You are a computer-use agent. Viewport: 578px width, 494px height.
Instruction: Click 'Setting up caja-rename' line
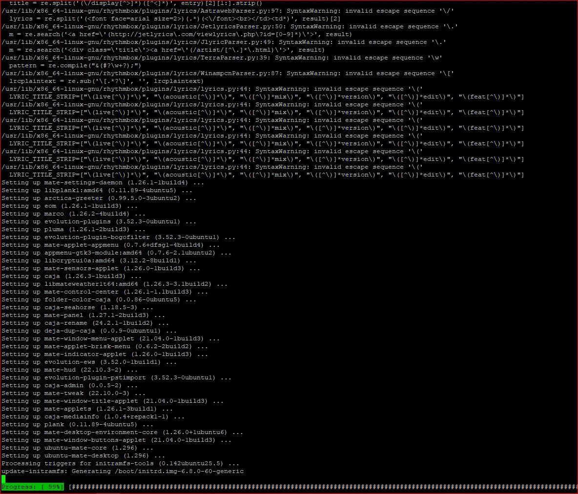[x=85, y=323]
